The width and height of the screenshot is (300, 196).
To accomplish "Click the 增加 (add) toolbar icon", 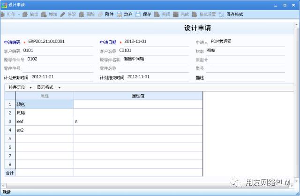I will (x=45, y=15).
